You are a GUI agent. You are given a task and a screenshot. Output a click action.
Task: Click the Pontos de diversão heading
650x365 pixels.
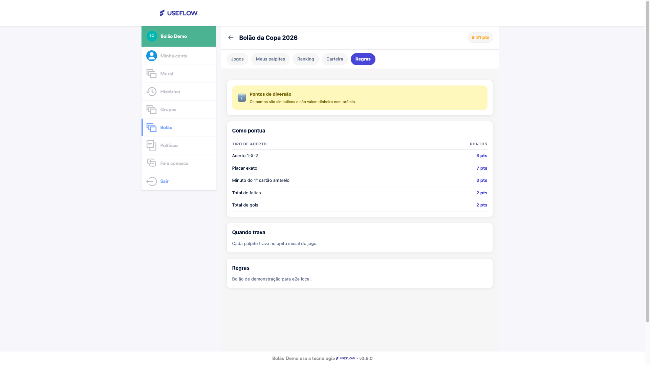(270, 94)
